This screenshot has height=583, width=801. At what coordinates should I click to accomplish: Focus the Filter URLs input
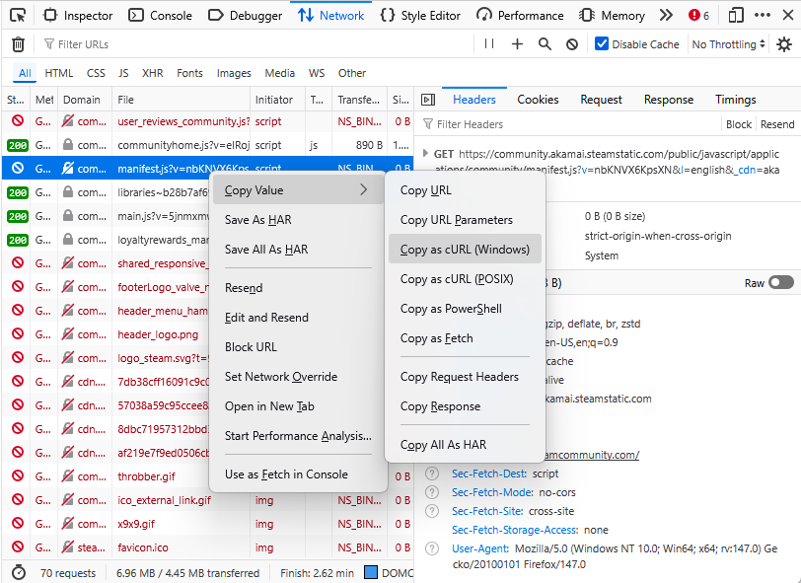pos(255,44)
